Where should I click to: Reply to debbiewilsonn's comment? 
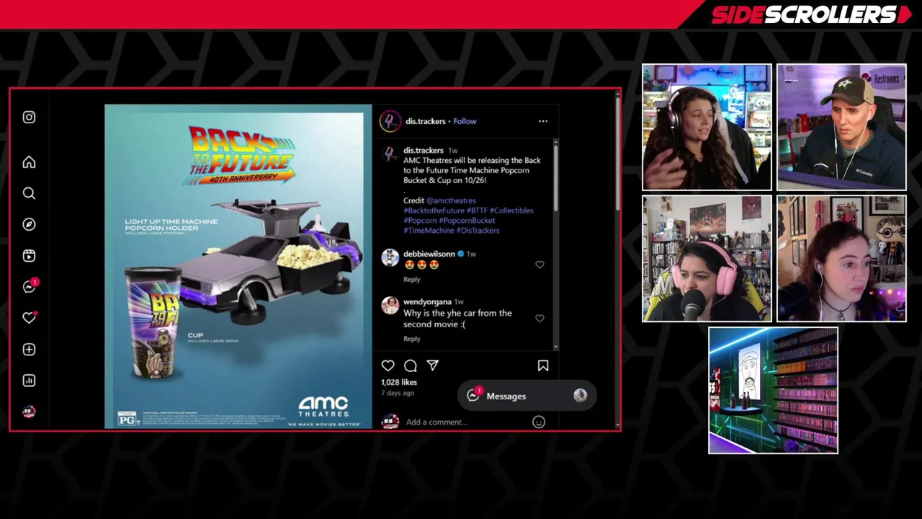411,280
